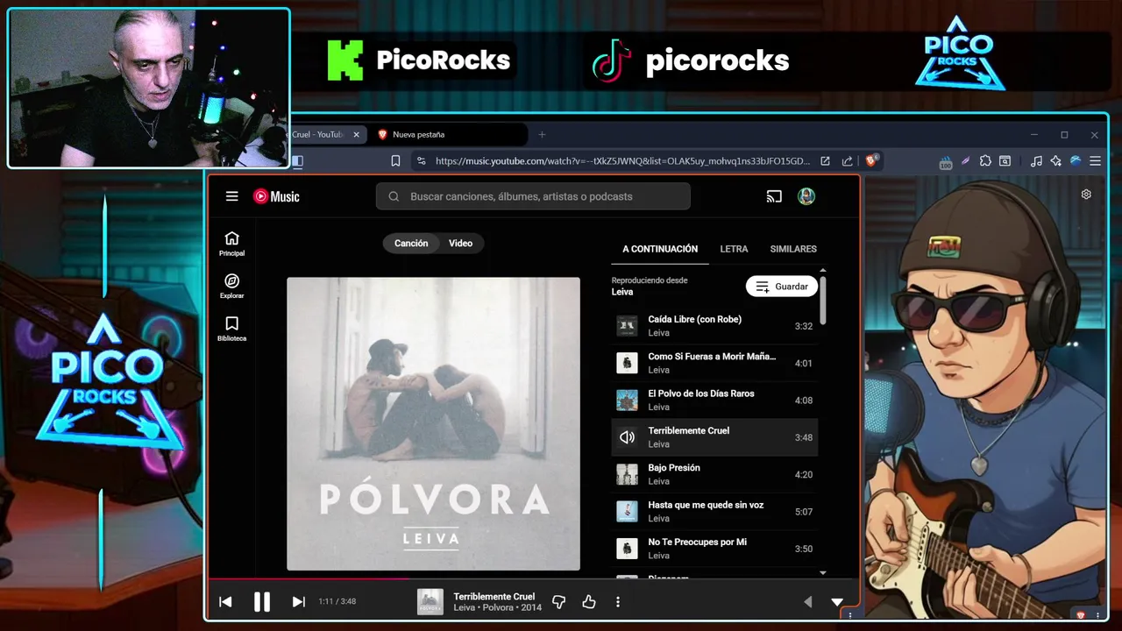Open more options menu in player bar
1122x631 pixels.
[x=618, y=601]
